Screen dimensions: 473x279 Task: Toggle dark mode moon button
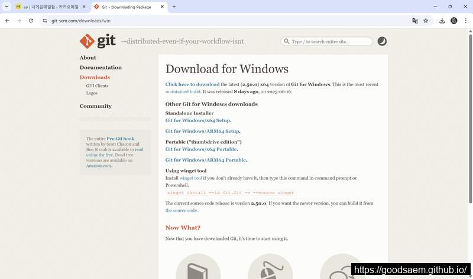point(382,41)
